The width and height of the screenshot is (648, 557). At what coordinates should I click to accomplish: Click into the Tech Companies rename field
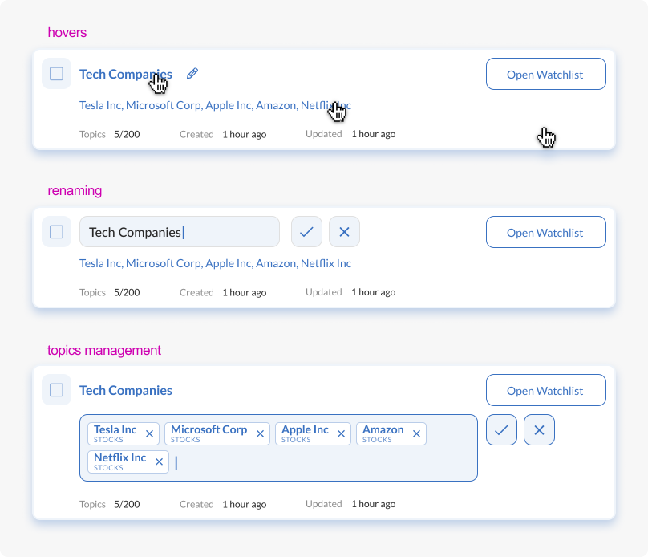180,232
